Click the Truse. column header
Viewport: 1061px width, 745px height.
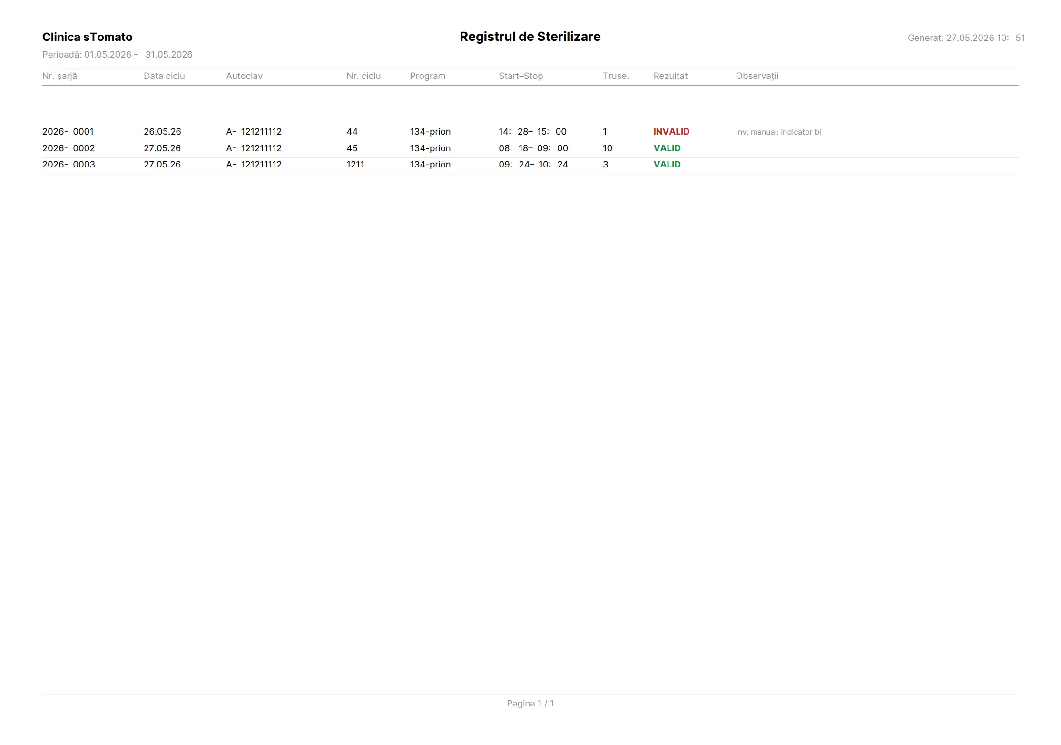tap(616, 76)
